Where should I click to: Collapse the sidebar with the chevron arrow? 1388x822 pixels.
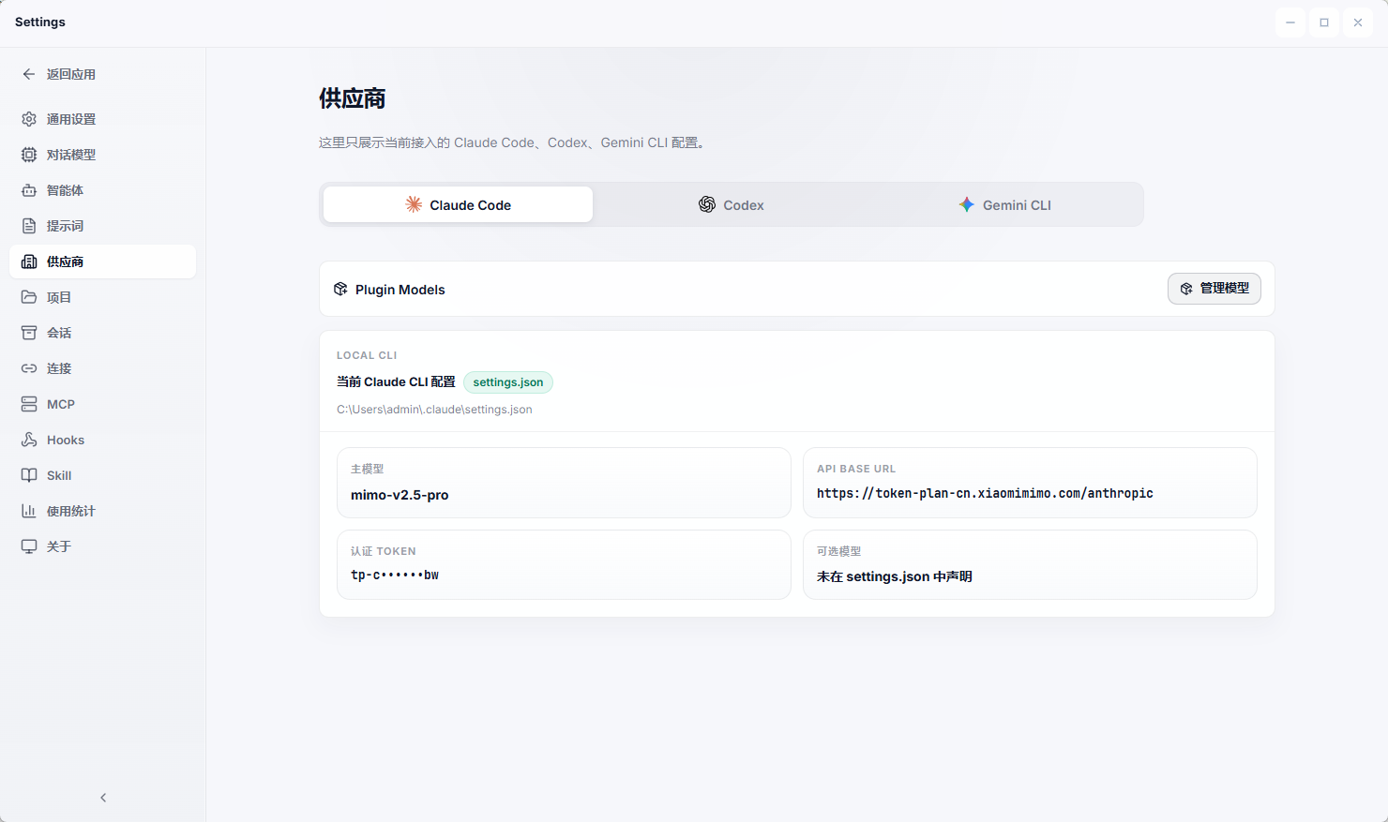(103, 798)
